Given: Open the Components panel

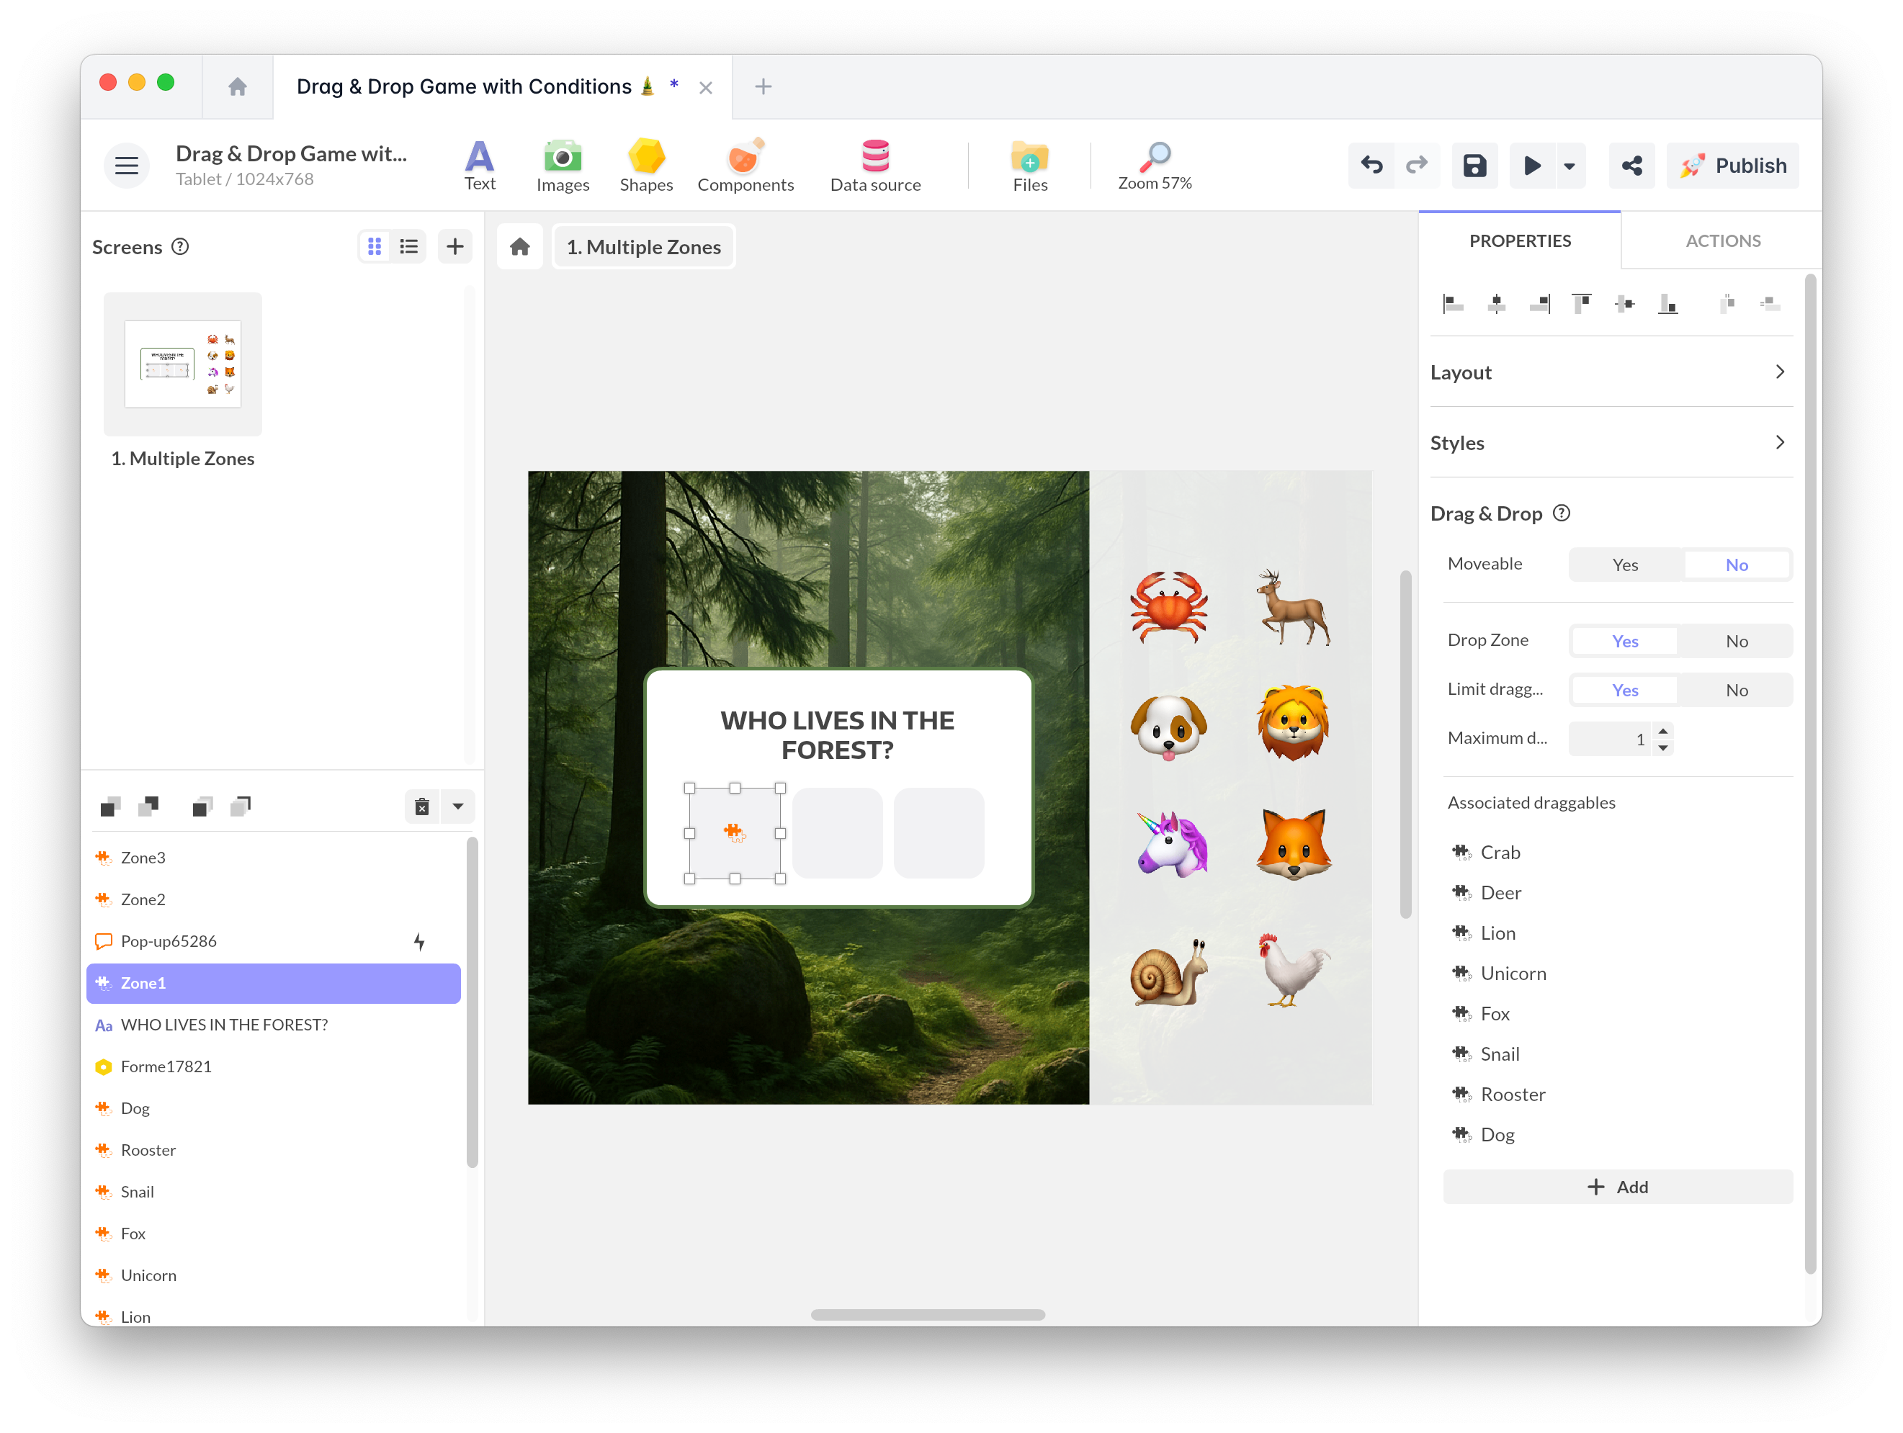Looking at the screenshot, I should coord(745,165).
